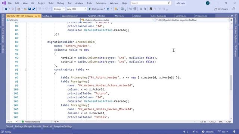Click the Refresh browser icon
239x134 pixels.
[x=108, y=9]
